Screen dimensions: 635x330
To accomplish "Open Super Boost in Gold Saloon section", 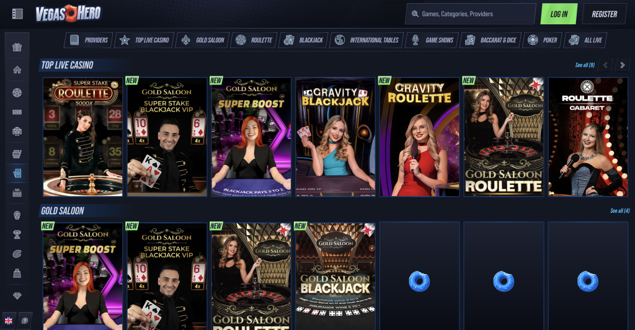I will (x=82, y=276).
